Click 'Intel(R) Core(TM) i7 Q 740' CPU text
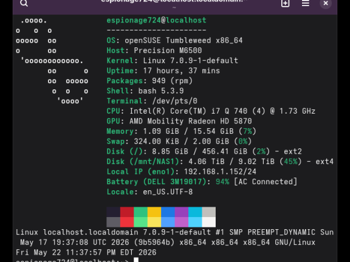 (188, 111)
